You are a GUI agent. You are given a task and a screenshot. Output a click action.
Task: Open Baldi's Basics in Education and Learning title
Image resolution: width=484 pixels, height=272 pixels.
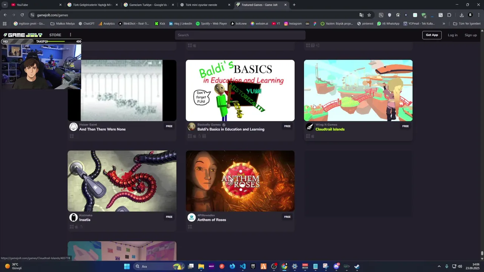231,129
